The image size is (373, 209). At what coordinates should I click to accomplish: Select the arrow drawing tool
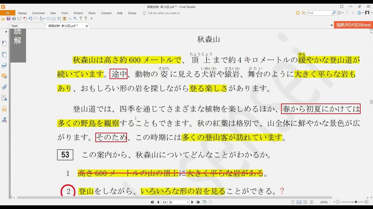[75, 19]
